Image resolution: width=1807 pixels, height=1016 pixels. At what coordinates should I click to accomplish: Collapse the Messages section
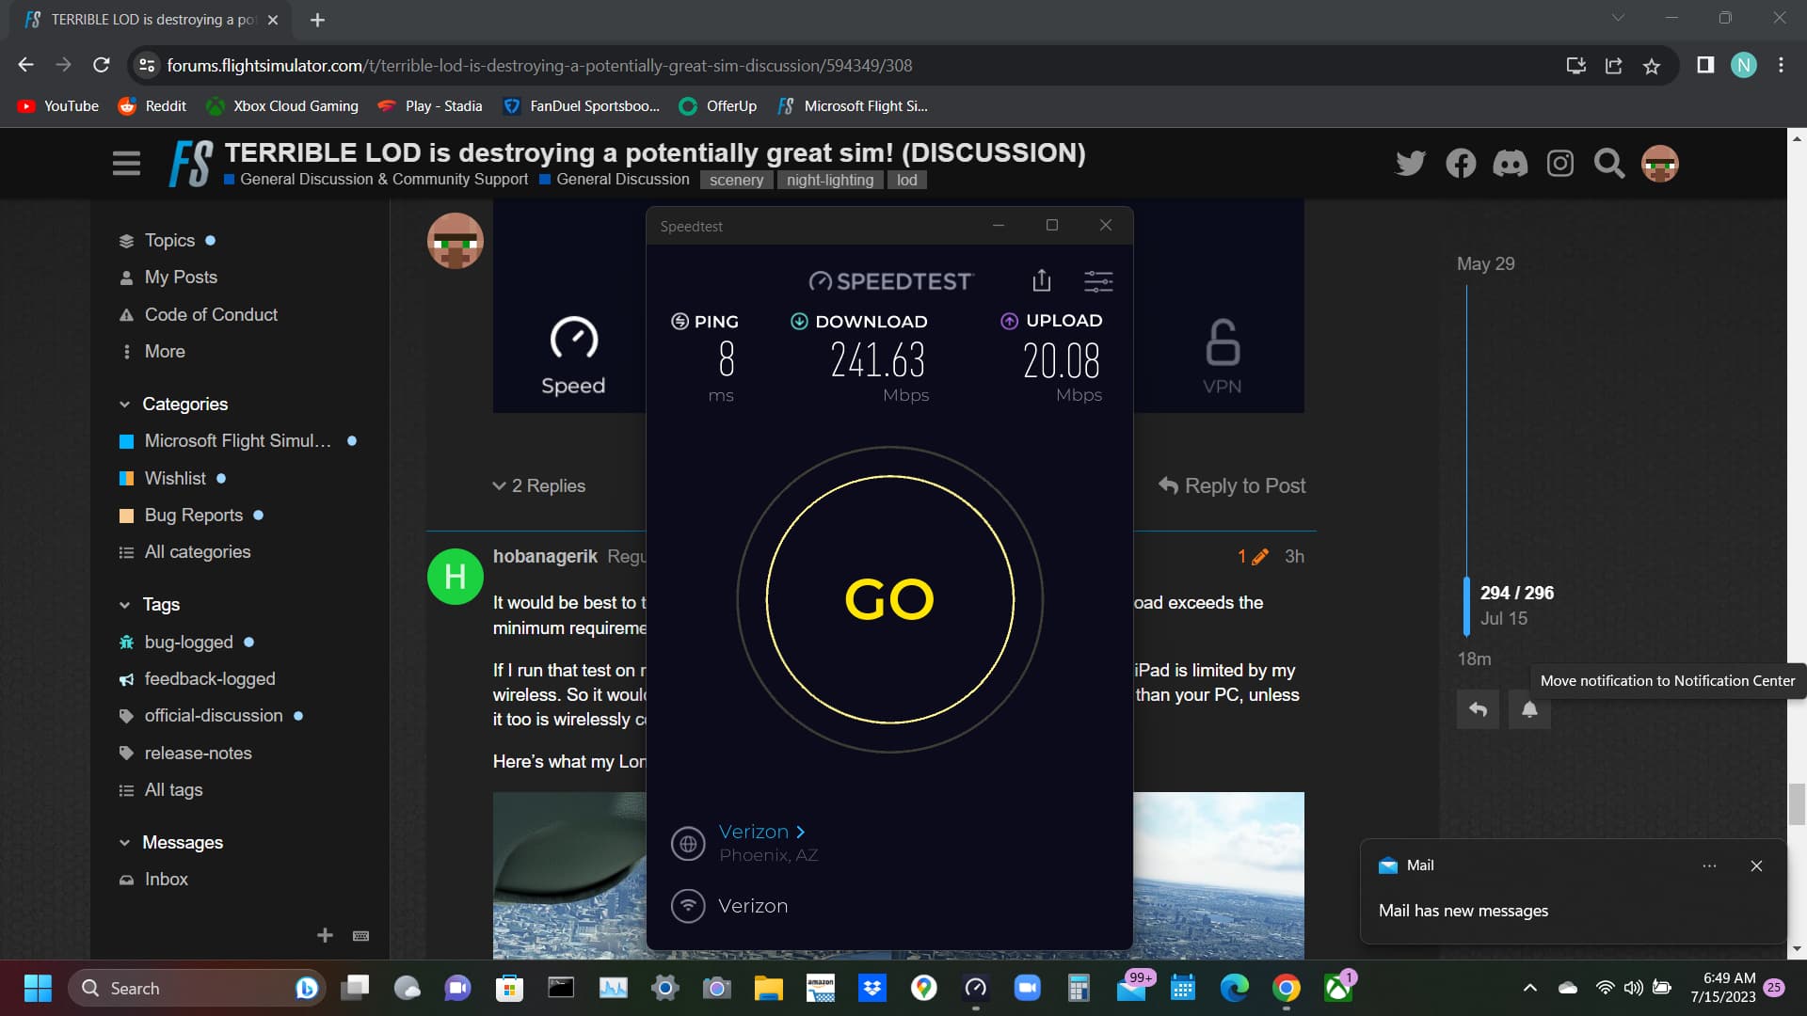click(x=171, y=842)
